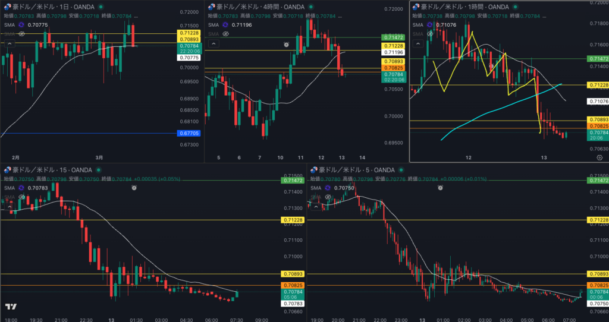Screen dimensions: 609x322
Task: Click the blue 0.67705 price label on daily chart
Action: [189, 134]
